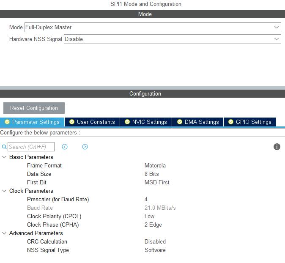Open the parameter info icon
285x263 pixels.
click(x=277, y=147)
